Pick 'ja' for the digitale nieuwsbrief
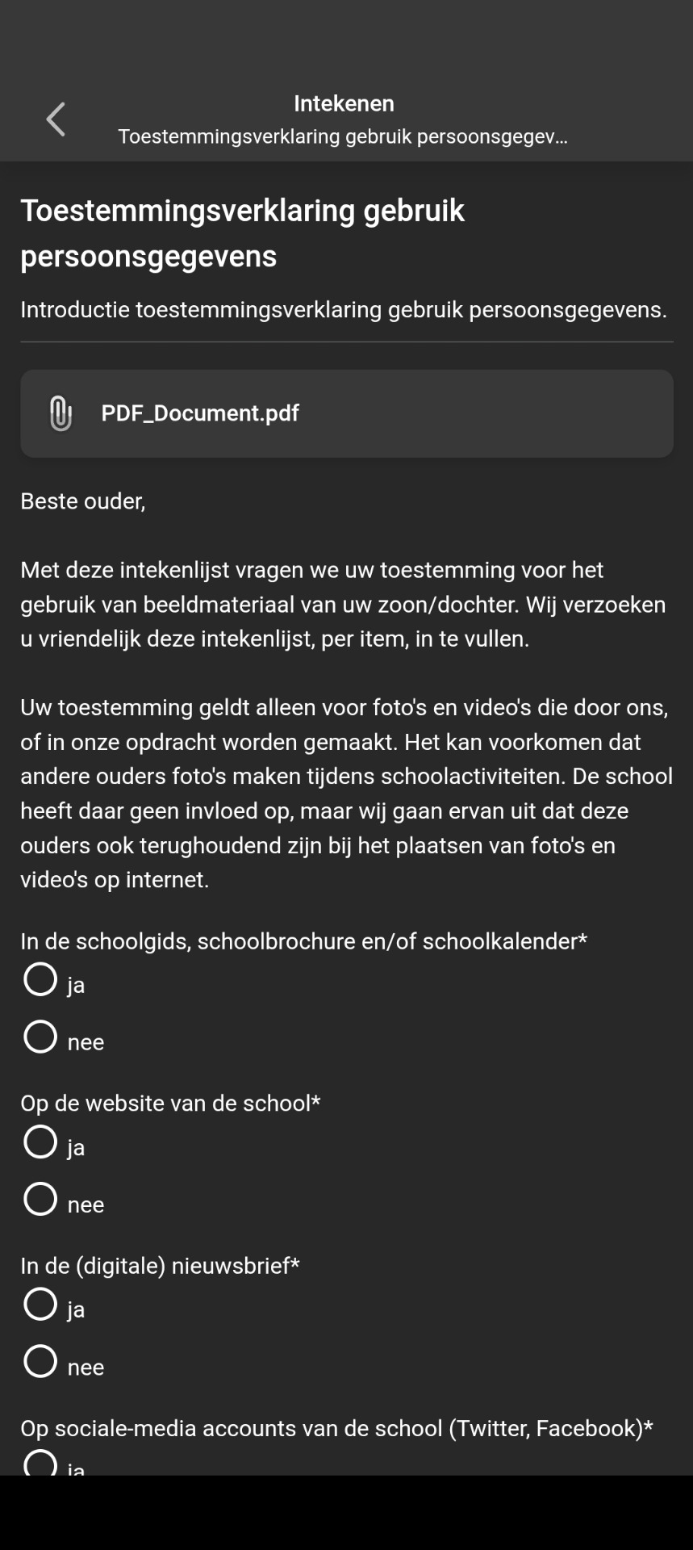This screenshot has height=1550, width=693. (40, 1304)
